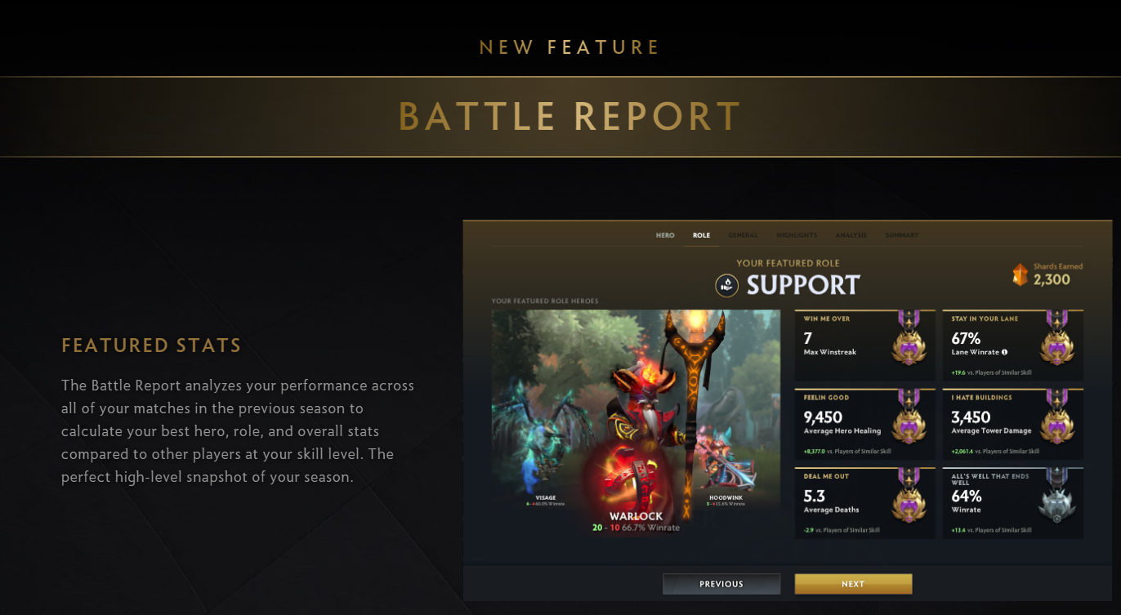Screen dimensions: 1121x615
Task: Click the Previous button
Action: [x=721, y=584]
